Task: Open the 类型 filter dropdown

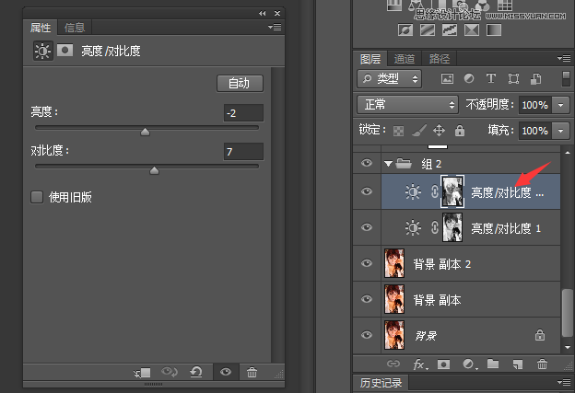Action: tap(389, 79)
